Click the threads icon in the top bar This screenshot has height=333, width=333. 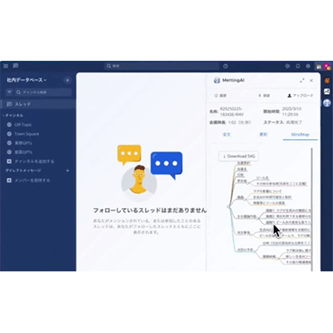(x=16, y=66)
